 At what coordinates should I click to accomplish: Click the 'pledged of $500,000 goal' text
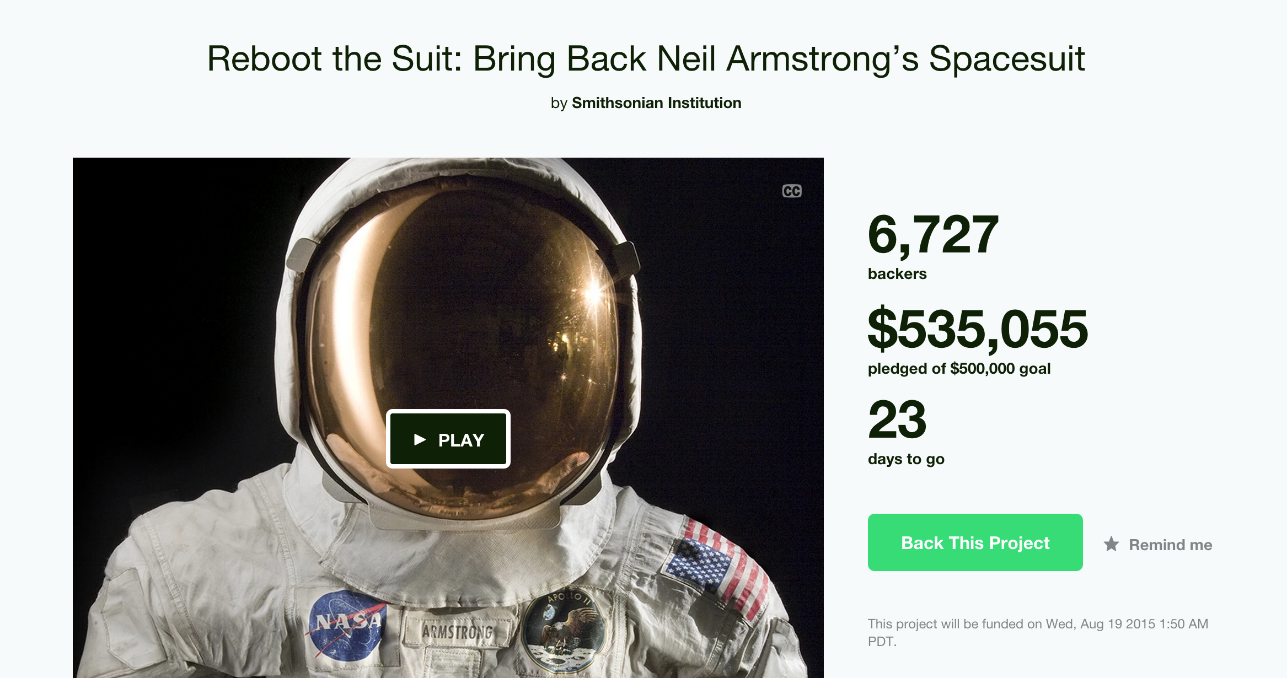click(959, 368)
